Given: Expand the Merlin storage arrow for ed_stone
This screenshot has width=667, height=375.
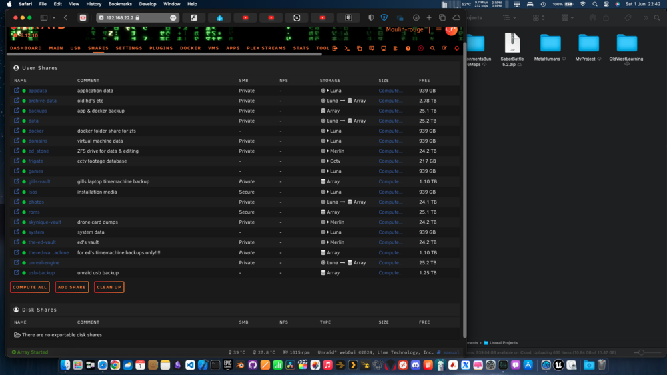Looking at the screenshot, I should 328,151.
